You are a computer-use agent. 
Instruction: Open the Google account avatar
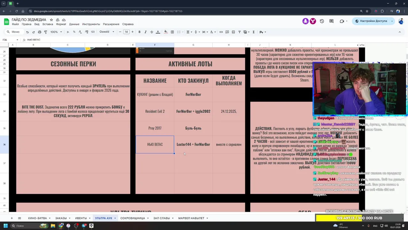401,21
